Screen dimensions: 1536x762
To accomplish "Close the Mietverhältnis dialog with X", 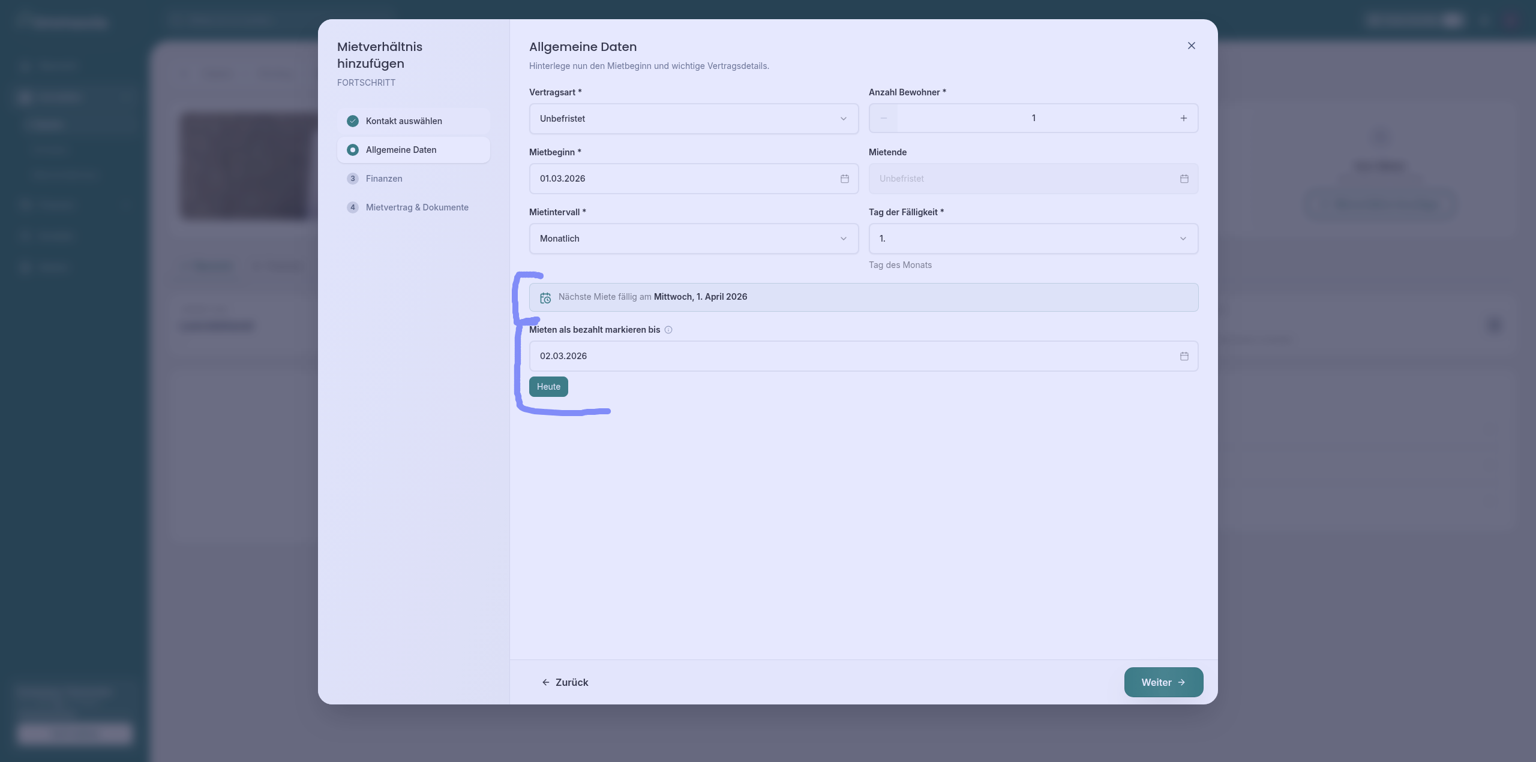I will point(1191,46).
